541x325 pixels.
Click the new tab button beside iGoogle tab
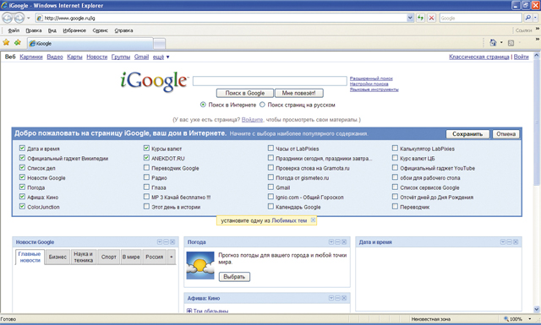(159, 43)
